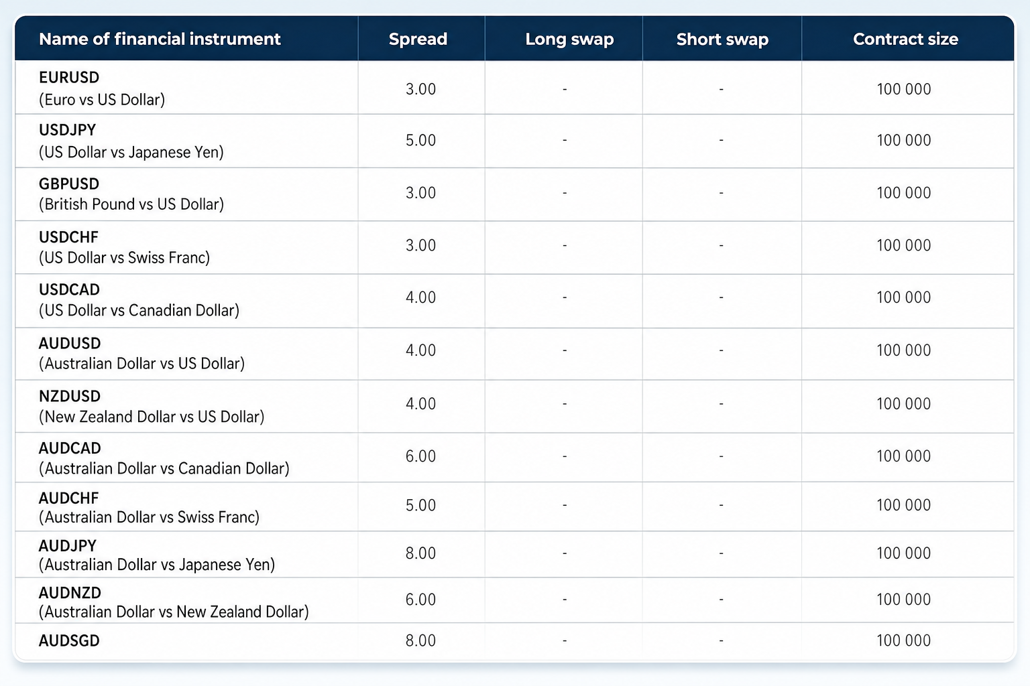Click the AUDCAD spread value 6.00
The height and width of the screenshot is (686, 1030).
420,456
